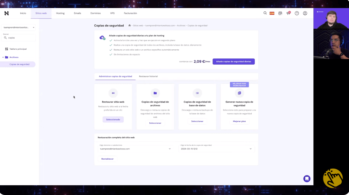Click the Tablero principal dashboard icon

(6, 49)
